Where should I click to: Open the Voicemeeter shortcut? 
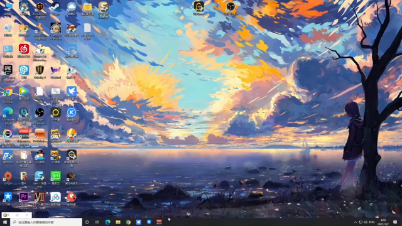[x=24, y=137]
